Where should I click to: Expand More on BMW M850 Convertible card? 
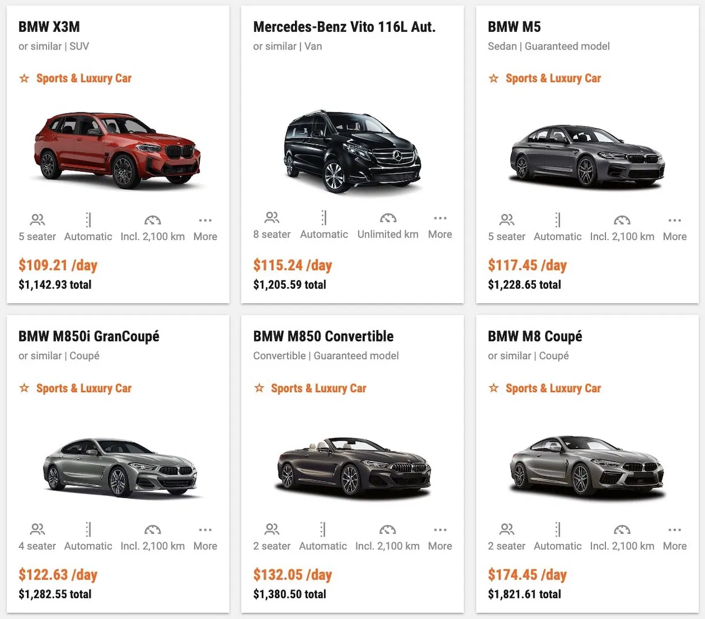[x=440, y=537]
